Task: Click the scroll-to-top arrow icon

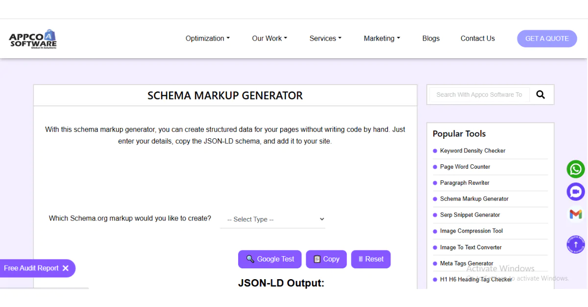Action: pyautogui.click(x=575, y=244)
